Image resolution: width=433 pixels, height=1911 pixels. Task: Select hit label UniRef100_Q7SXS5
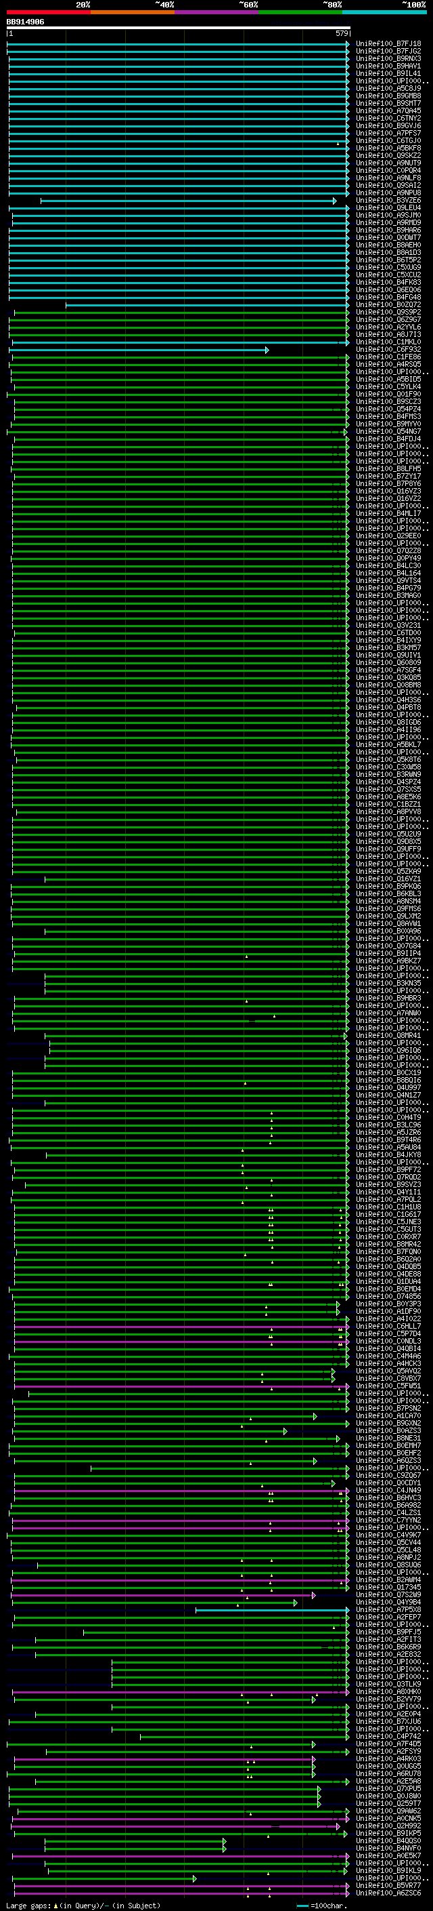pyautogui.click(x=388, y=789)
